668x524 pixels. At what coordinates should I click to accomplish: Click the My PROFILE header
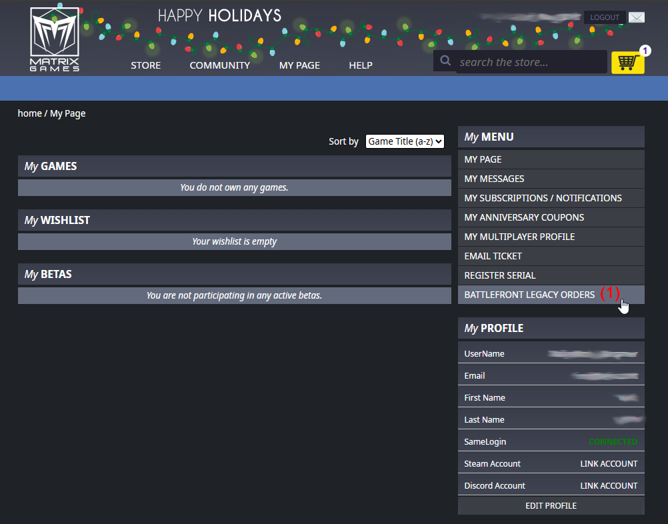(551, 328)
